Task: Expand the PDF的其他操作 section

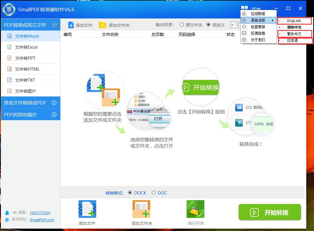Action: (x=54, y=115)
